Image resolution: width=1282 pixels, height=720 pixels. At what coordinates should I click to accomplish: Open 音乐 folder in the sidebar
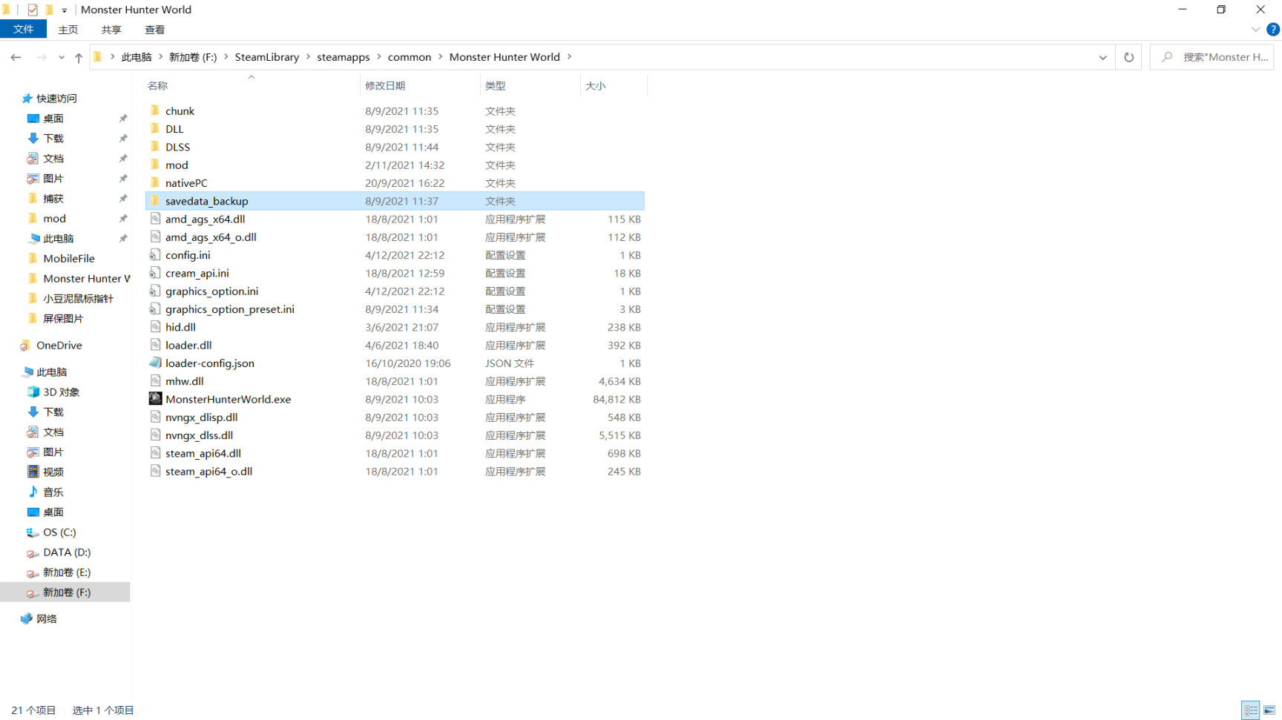point(53,492)
